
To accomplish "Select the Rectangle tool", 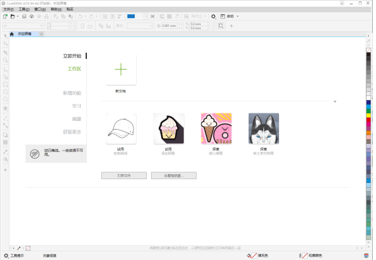I will click(5, 84).
